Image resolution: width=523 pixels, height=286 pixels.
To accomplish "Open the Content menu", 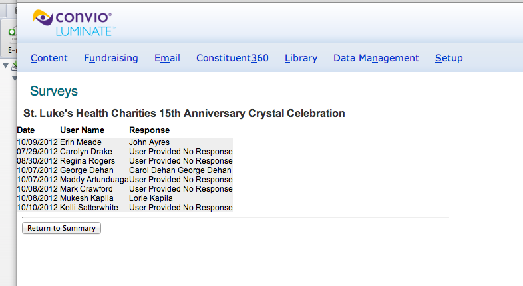I will 49,58.
